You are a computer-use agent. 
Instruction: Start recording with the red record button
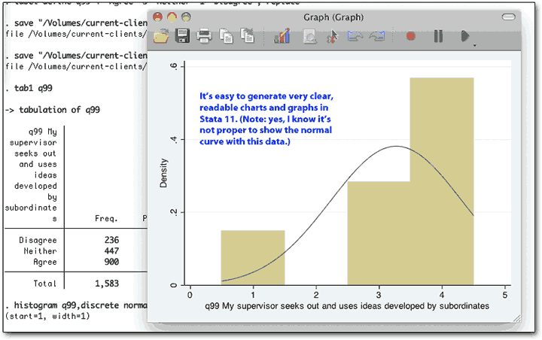(411, 36)
